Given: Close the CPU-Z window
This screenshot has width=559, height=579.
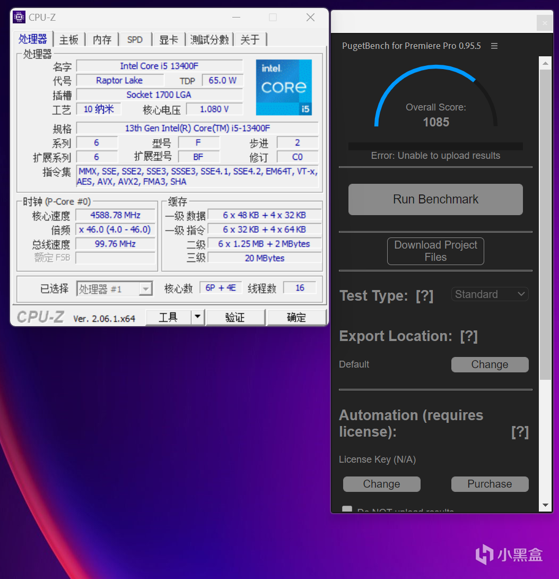Looking at the screenshot, I should point(310,18).
